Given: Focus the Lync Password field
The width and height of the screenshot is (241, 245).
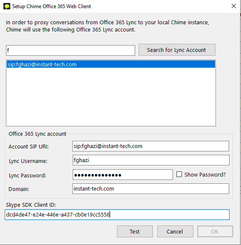Looking at the screenshot, I should (x=123, y=175).
